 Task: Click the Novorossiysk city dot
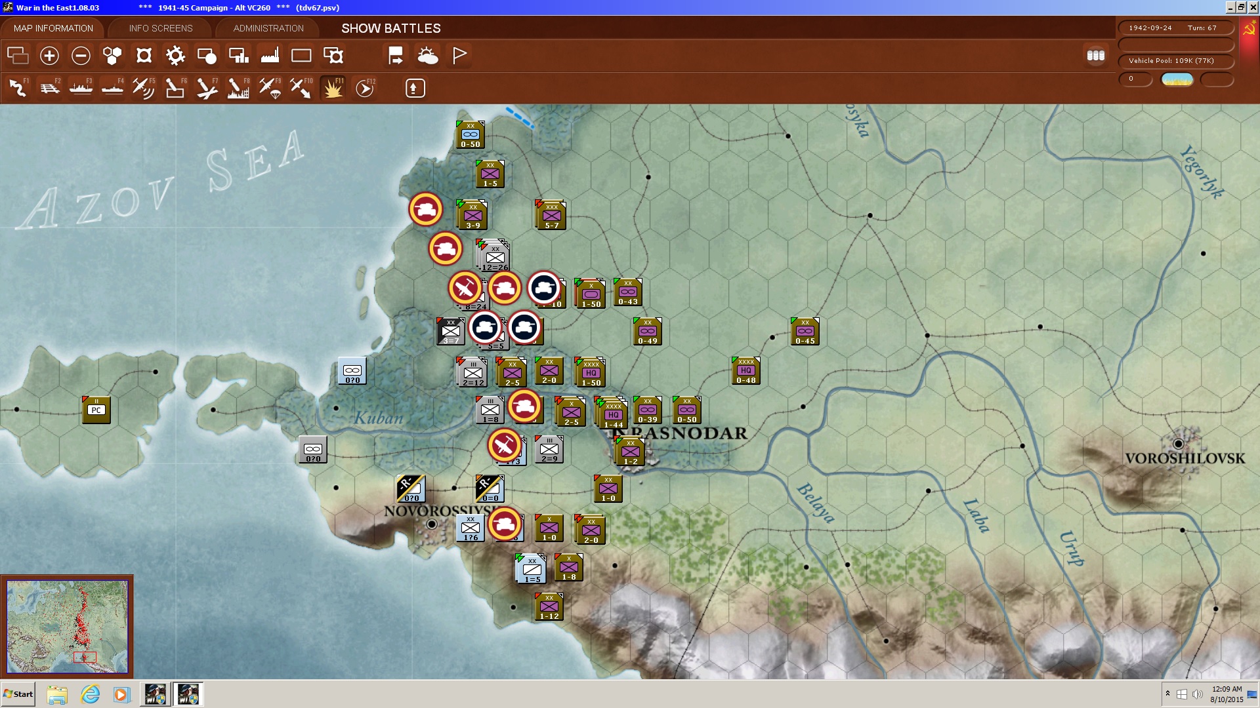point(431,524)
